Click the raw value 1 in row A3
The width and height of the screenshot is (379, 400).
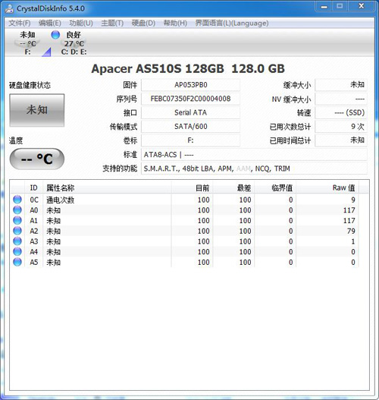pos(353,241)
